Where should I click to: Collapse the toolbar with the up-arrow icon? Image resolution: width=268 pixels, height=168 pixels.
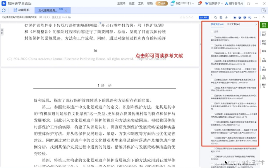[264, 17]
